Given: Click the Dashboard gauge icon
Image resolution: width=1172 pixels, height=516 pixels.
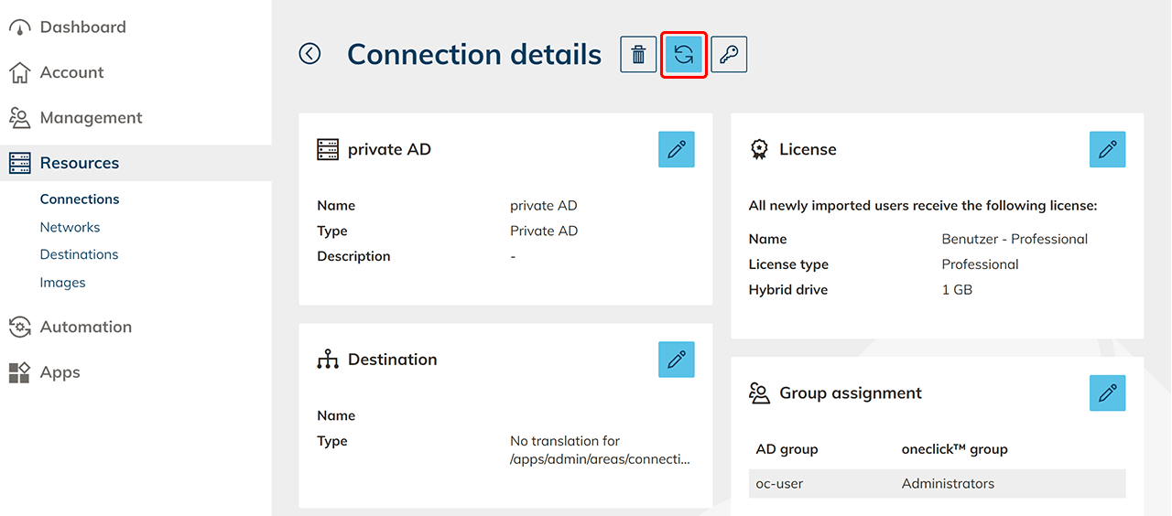Looking at the screenshot, I should tap(19, 28).
